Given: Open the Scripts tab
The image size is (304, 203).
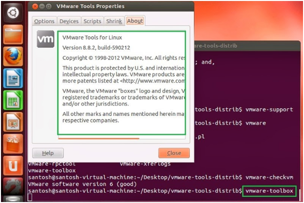Looking at the screenshot, I should click(x=92, y=21).
